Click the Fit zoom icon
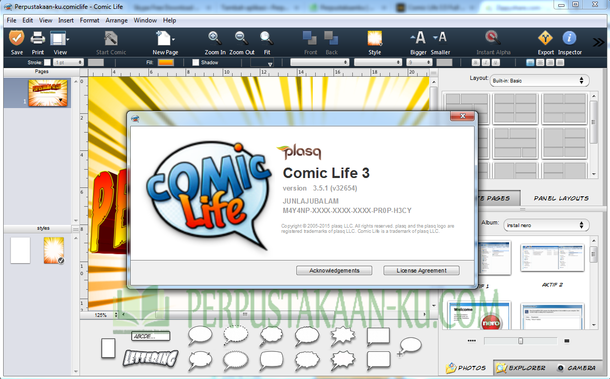 pyautogui.click(x=267, y=39)
